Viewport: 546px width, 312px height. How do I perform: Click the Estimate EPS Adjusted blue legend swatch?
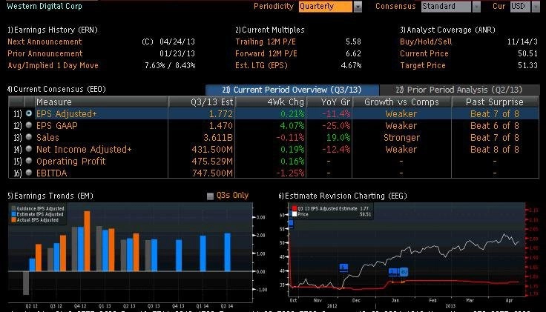tap(13, 214)
